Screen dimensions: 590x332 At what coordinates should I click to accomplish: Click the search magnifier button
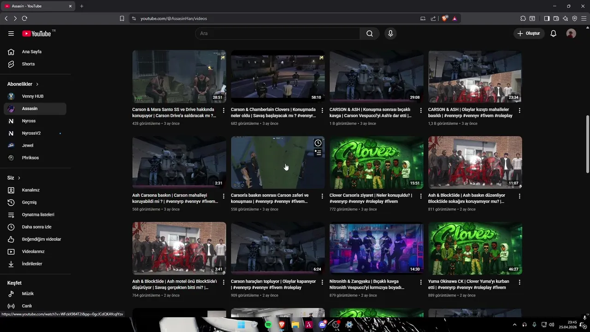pyautogui.click(x=370, y=34)
